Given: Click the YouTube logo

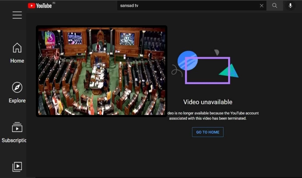Looking at the screenshot, I should point(40,6).
